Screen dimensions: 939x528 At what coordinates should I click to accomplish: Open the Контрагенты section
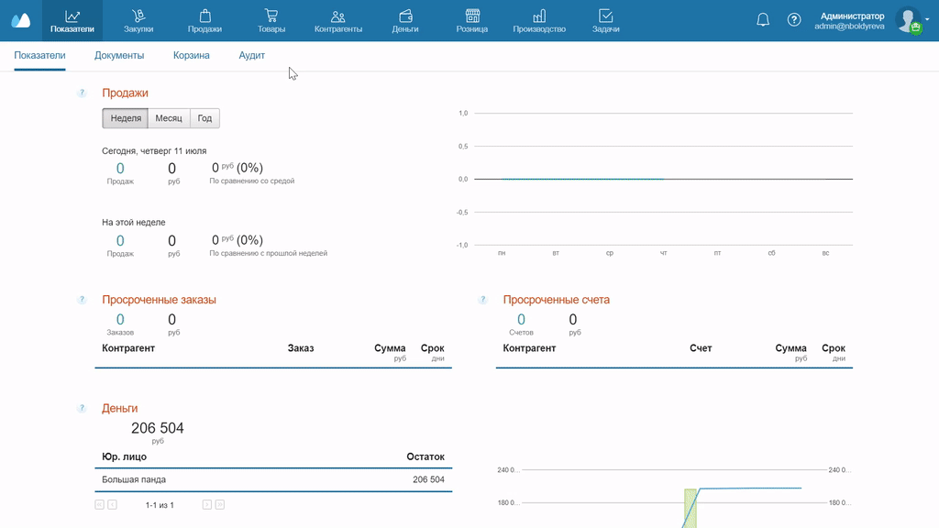click(x=337, y=21)
